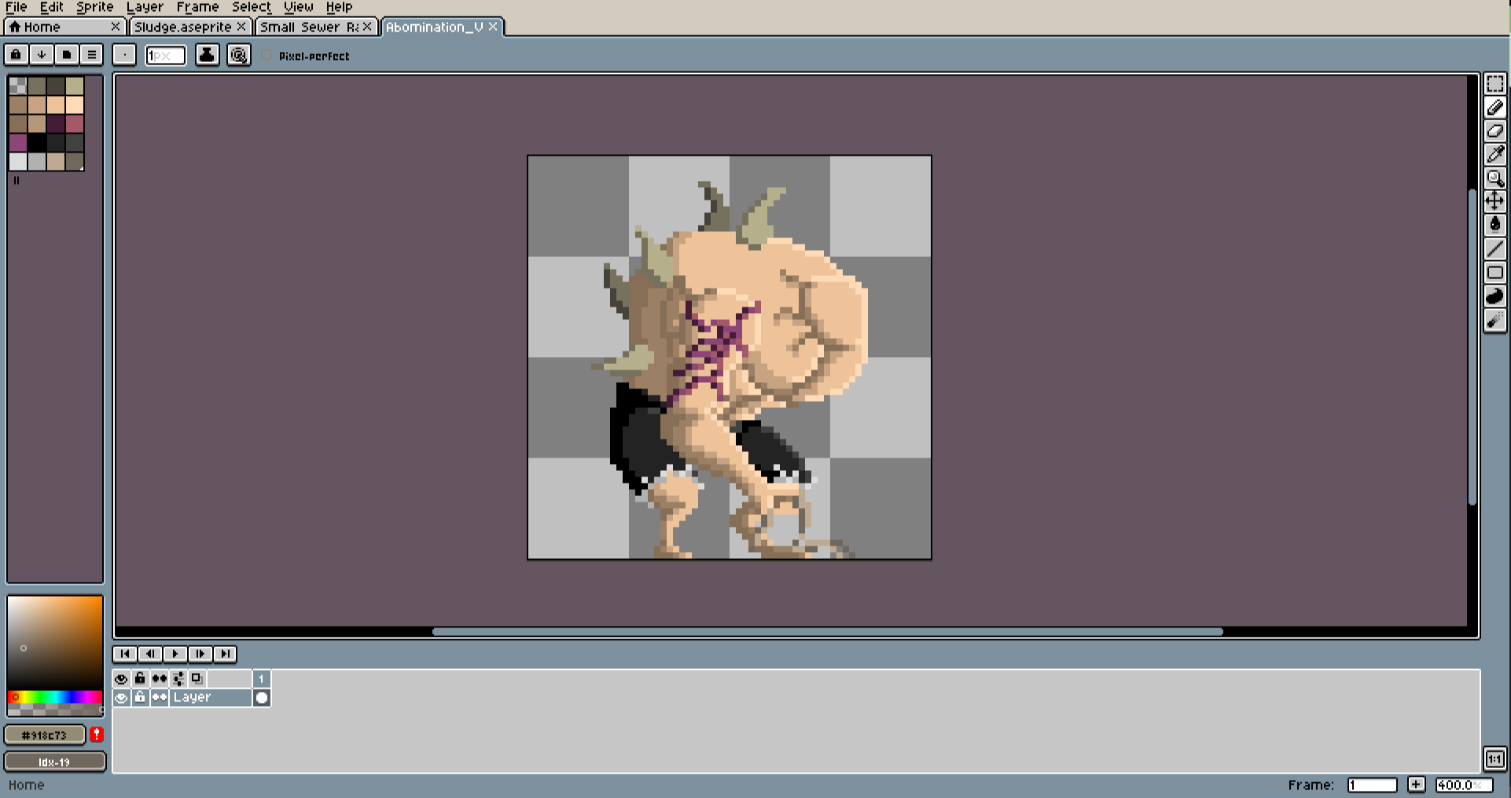
Task: Select the Paint Bucket tool
Action: point(1497,225)
